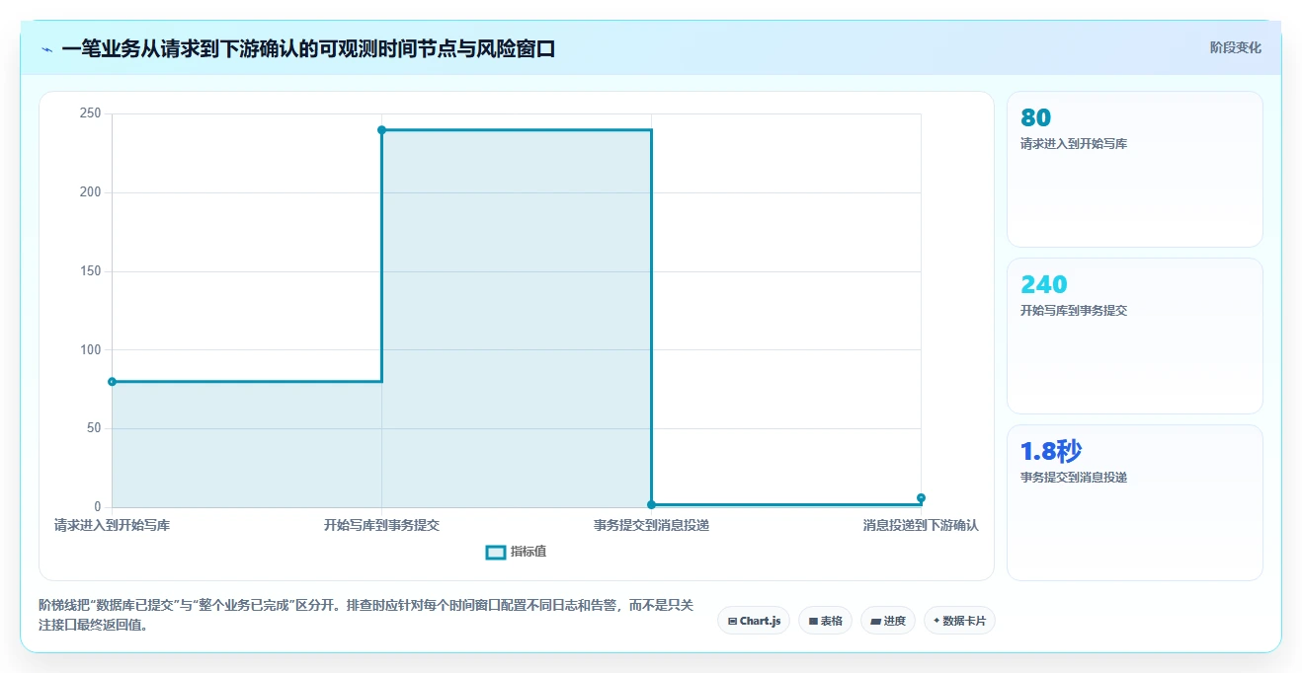Select the Chart.js tag
The image size is (1302, 673).
coord(754,621)
